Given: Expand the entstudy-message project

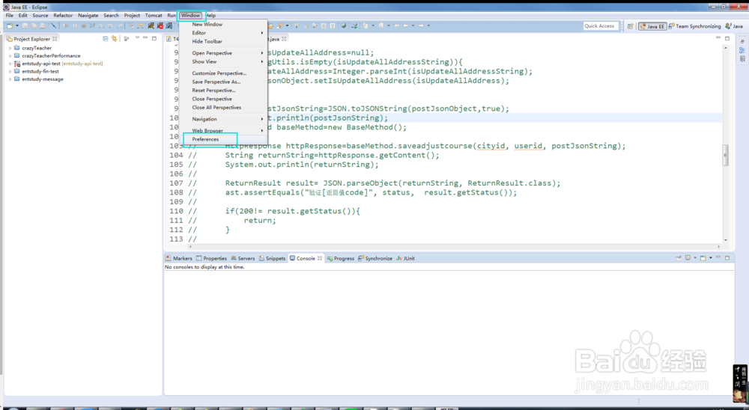Looking at the screenshot, I should 10,79.
